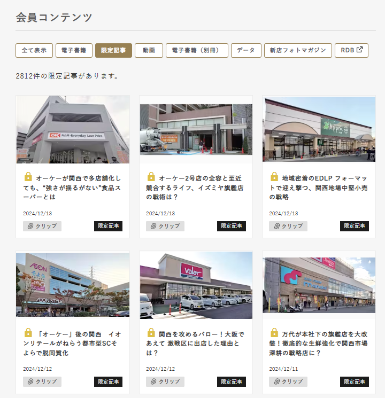
Task: Click lock icon on 地域密着のEDLP article
Action: point(274,177)
